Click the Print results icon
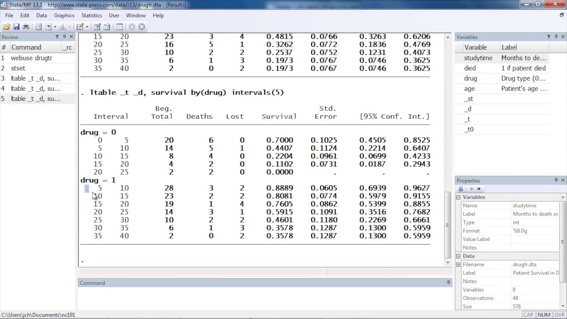 click(x=26, y=27)
